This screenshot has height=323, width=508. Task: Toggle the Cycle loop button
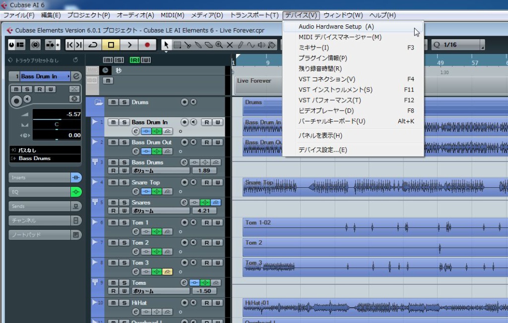tap(93, 45)
